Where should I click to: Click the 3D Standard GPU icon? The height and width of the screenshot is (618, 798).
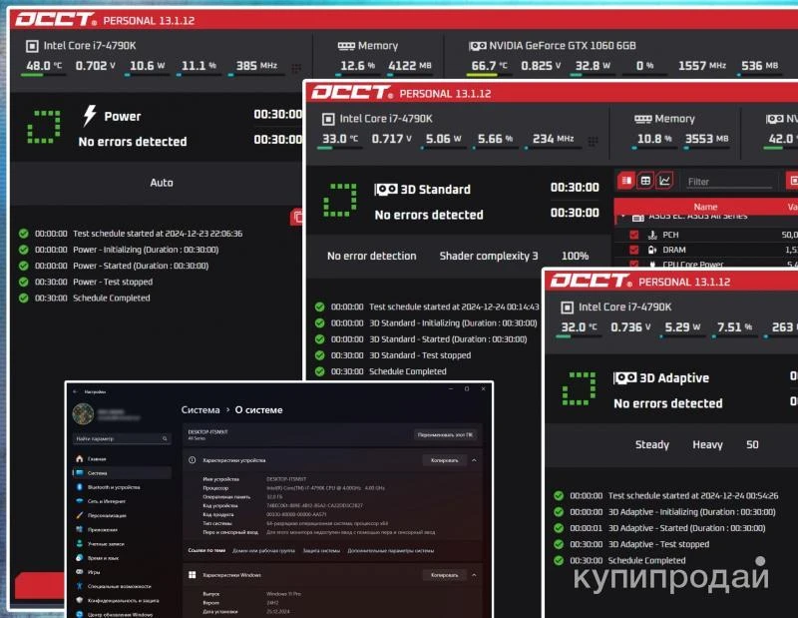click(x=386, y=190)
